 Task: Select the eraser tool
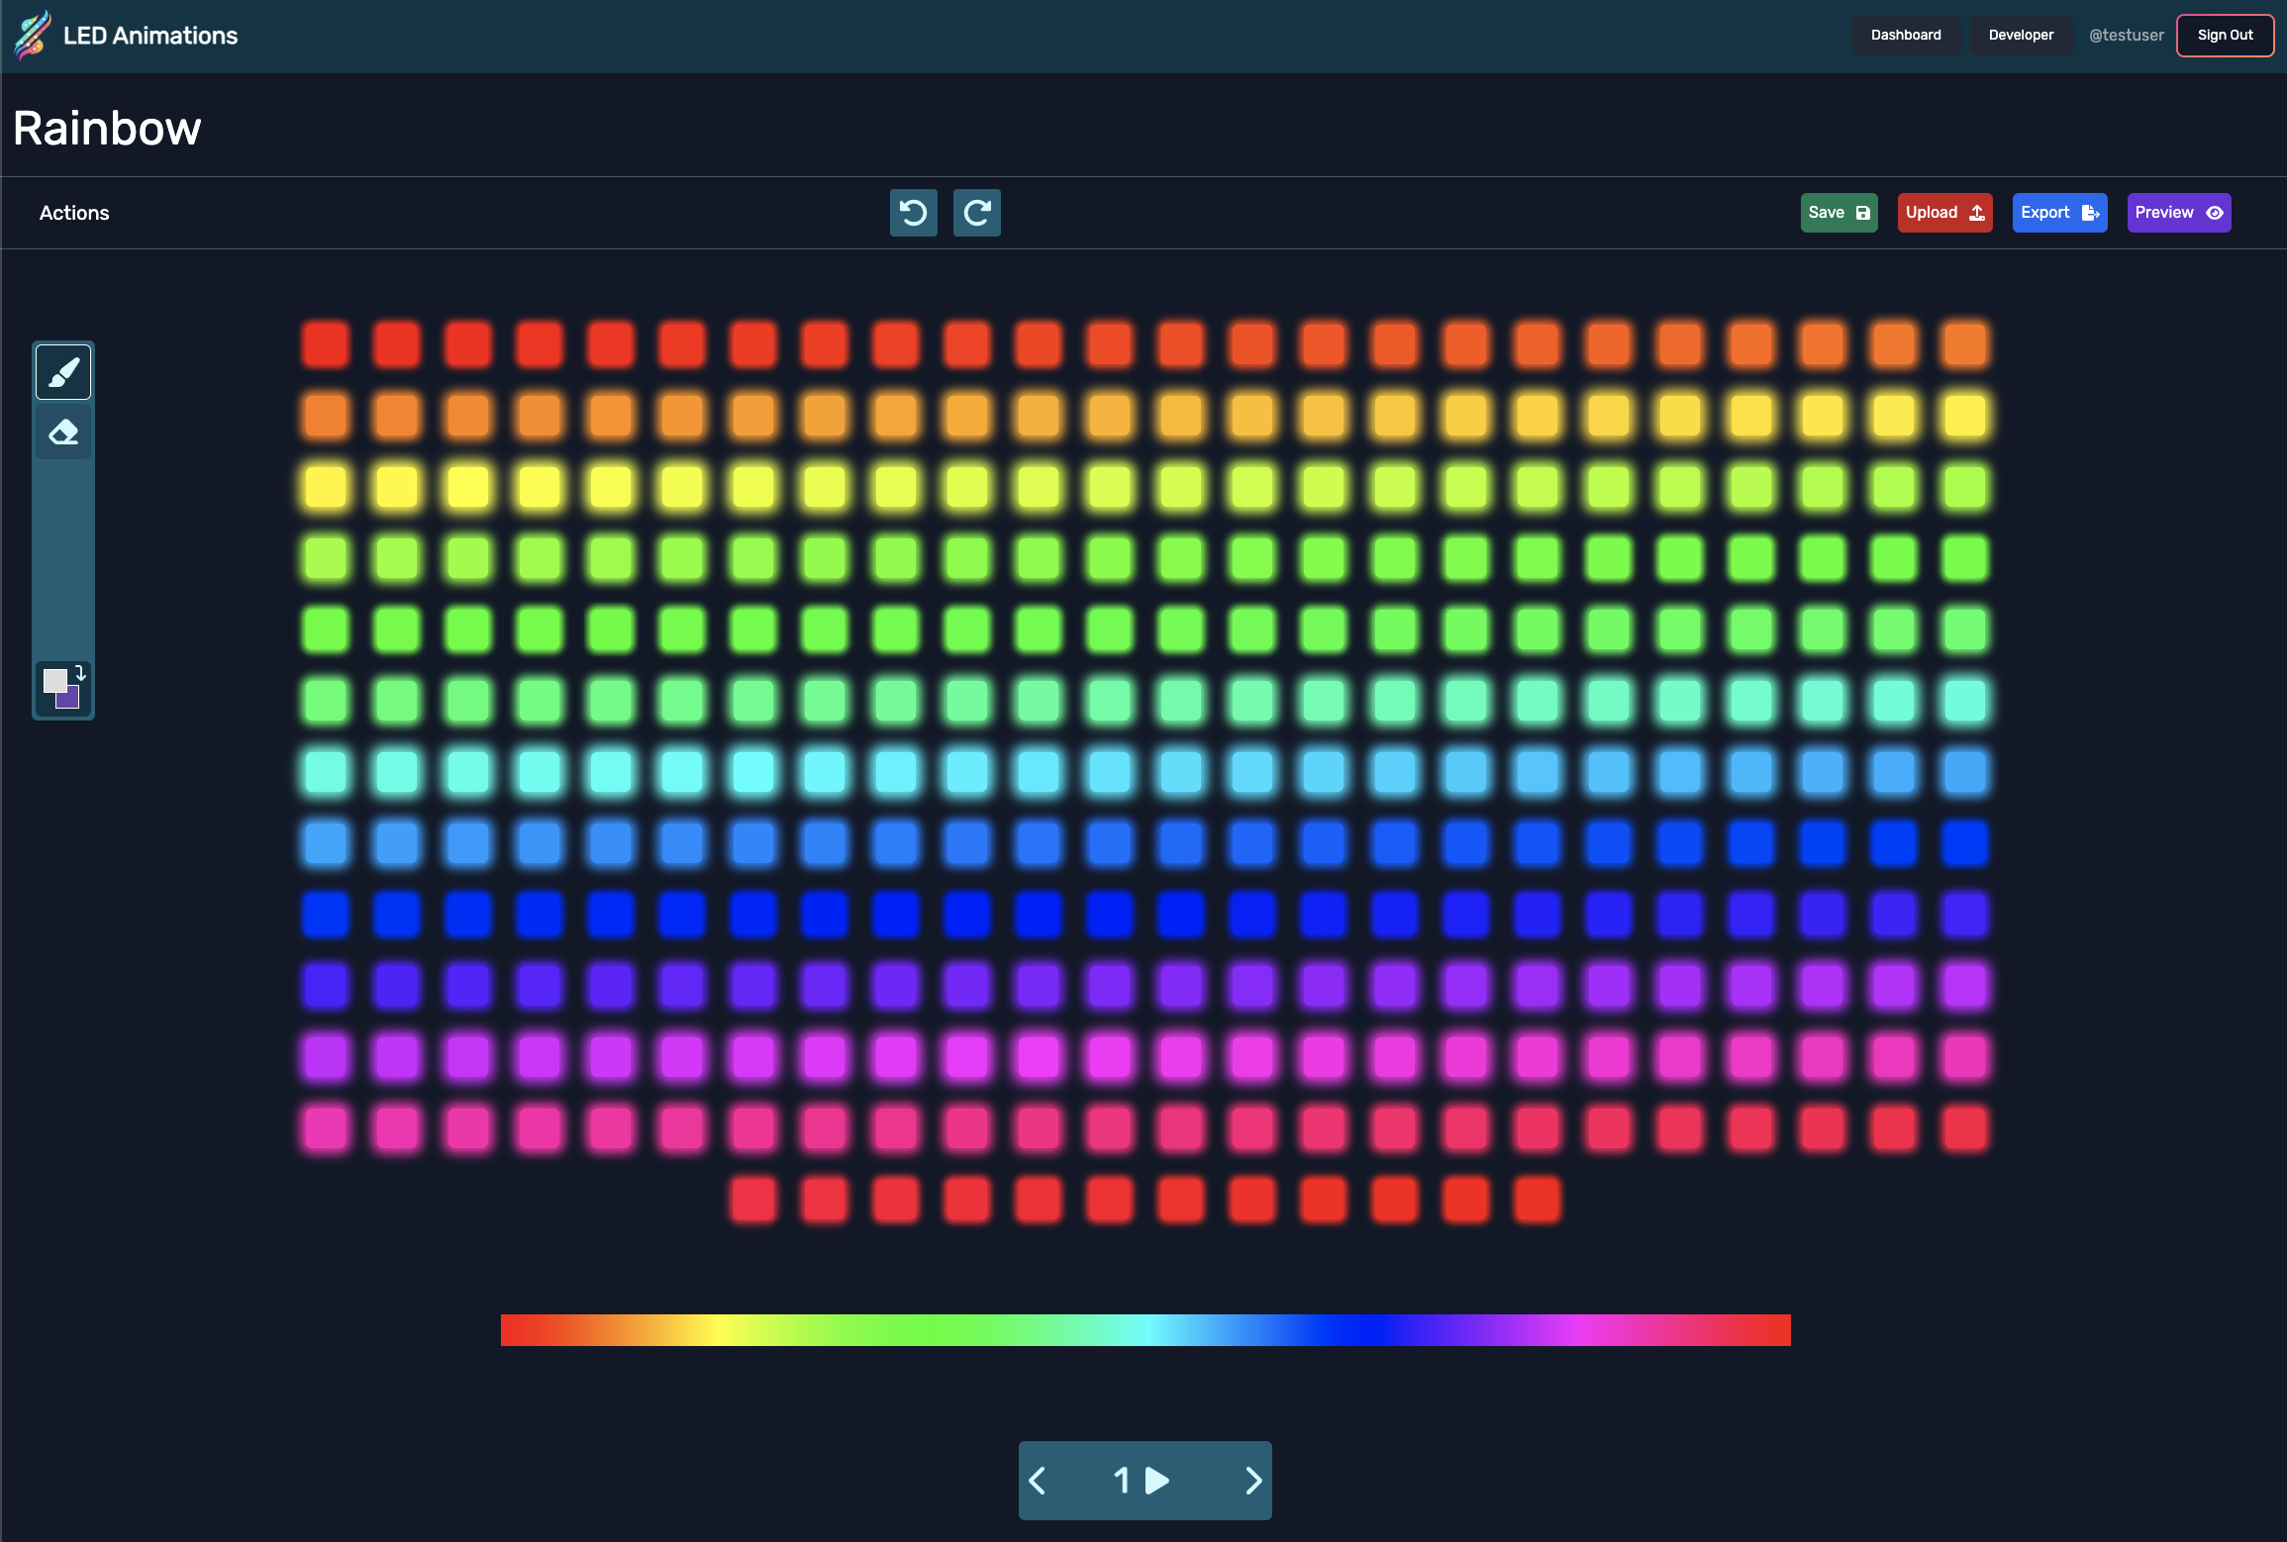click(x=63, y=432)
